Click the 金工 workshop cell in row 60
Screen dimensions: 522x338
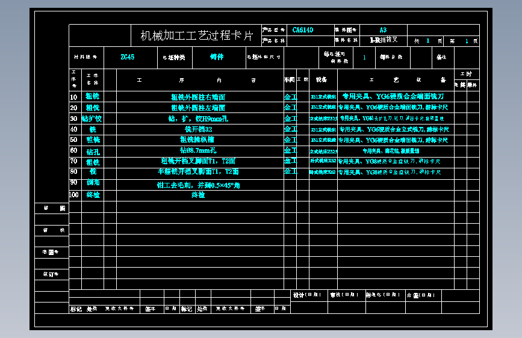[290, 150]
